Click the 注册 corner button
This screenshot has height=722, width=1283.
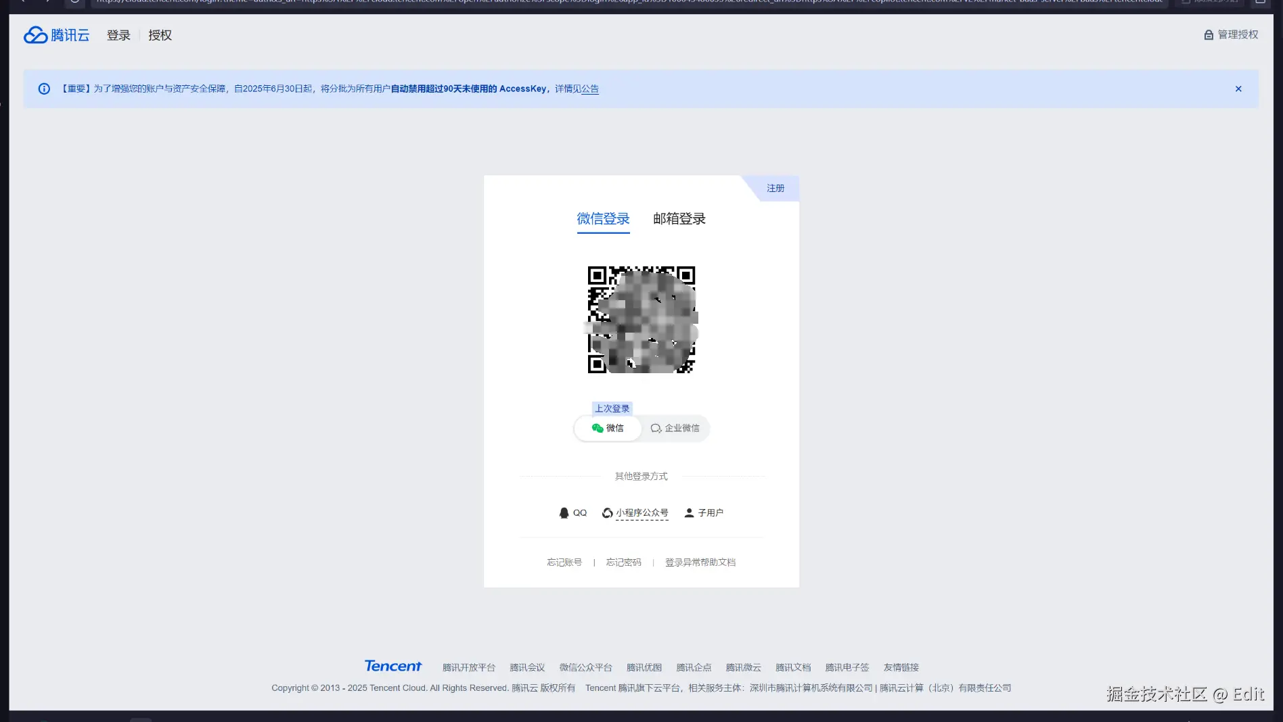775,188
